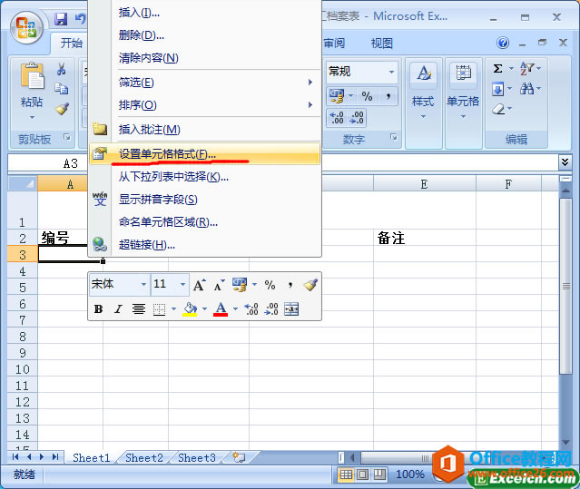This screenshot has width=580, height=489.
Task: Open the Cells (单元格) group button
Action: tap(463, 103)
